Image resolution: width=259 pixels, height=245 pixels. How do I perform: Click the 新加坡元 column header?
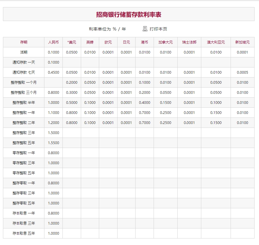pos(242,42)
